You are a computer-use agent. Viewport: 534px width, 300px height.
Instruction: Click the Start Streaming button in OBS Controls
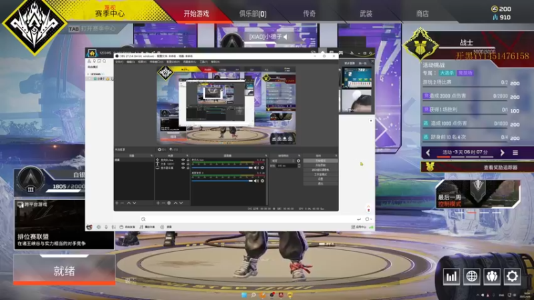pos(320,161)
